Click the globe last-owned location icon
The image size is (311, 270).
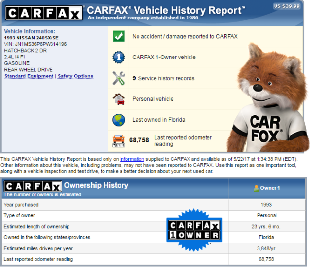pyautogui.click(x=119, y=120)
